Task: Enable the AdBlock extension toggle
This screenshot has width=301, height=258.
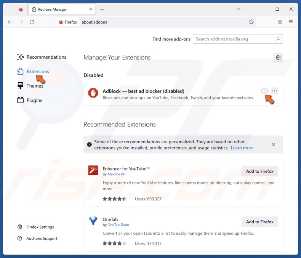Action: click(x=264, y=91)
